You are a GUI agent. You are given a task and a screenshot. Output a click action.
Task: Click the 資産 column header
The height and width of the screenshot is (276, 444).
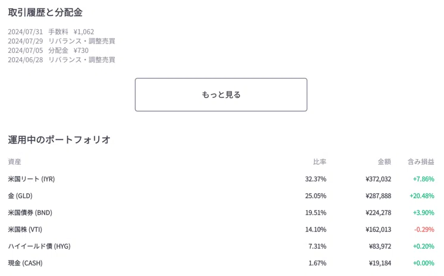tap(14, 162)
